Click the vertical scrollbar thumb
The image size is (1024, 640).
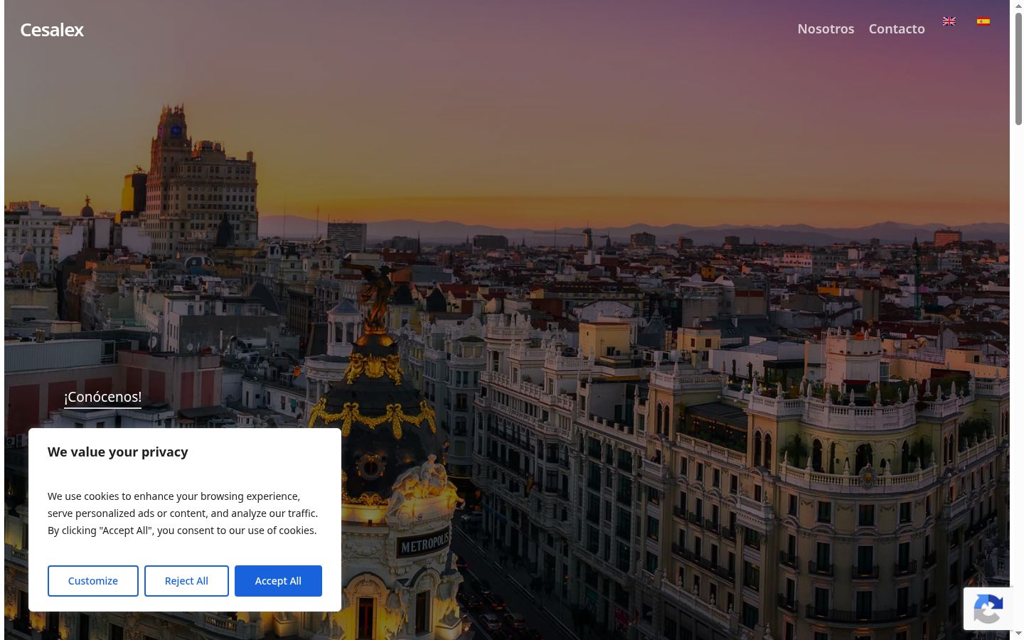point(1018,69)
